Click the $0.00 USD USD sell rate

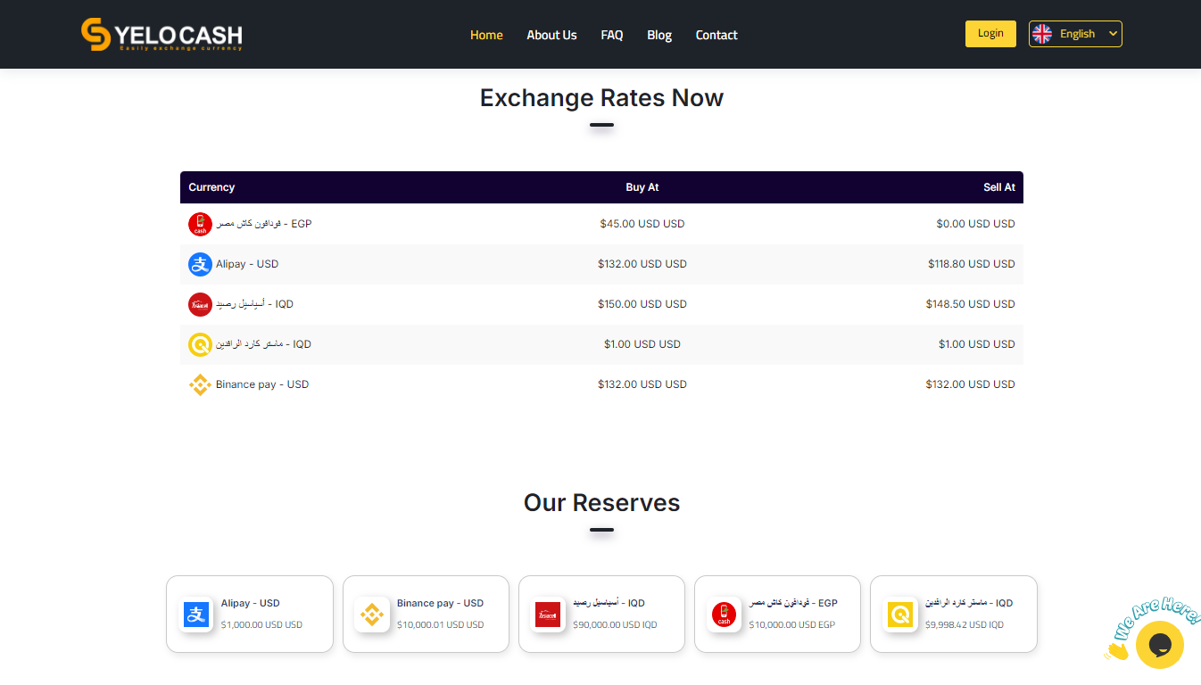tap(975, 224)
